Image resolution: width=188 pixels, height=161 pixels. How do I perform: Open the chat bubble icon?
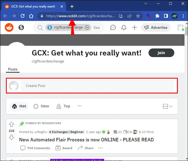click(113, 27)
